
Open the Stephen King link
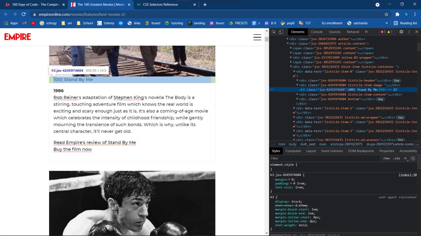click(x=129, y=98)
